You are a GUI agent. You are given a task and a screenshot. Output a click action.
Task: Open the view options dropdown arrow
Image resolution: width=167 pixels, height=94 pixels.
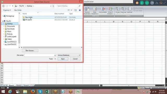[x=71, y=10]
